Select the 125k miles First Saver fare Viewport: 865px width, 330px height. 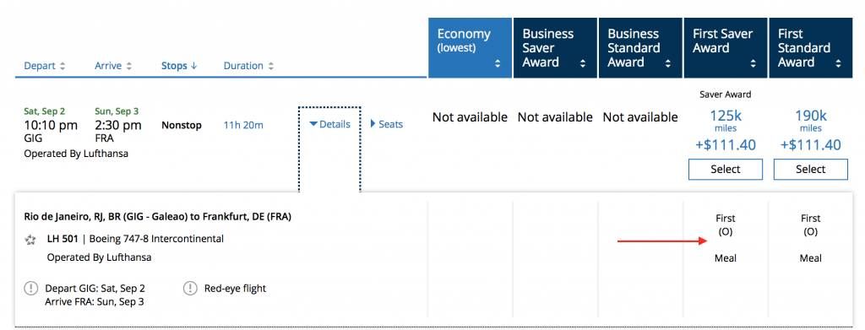pos(726,169)
